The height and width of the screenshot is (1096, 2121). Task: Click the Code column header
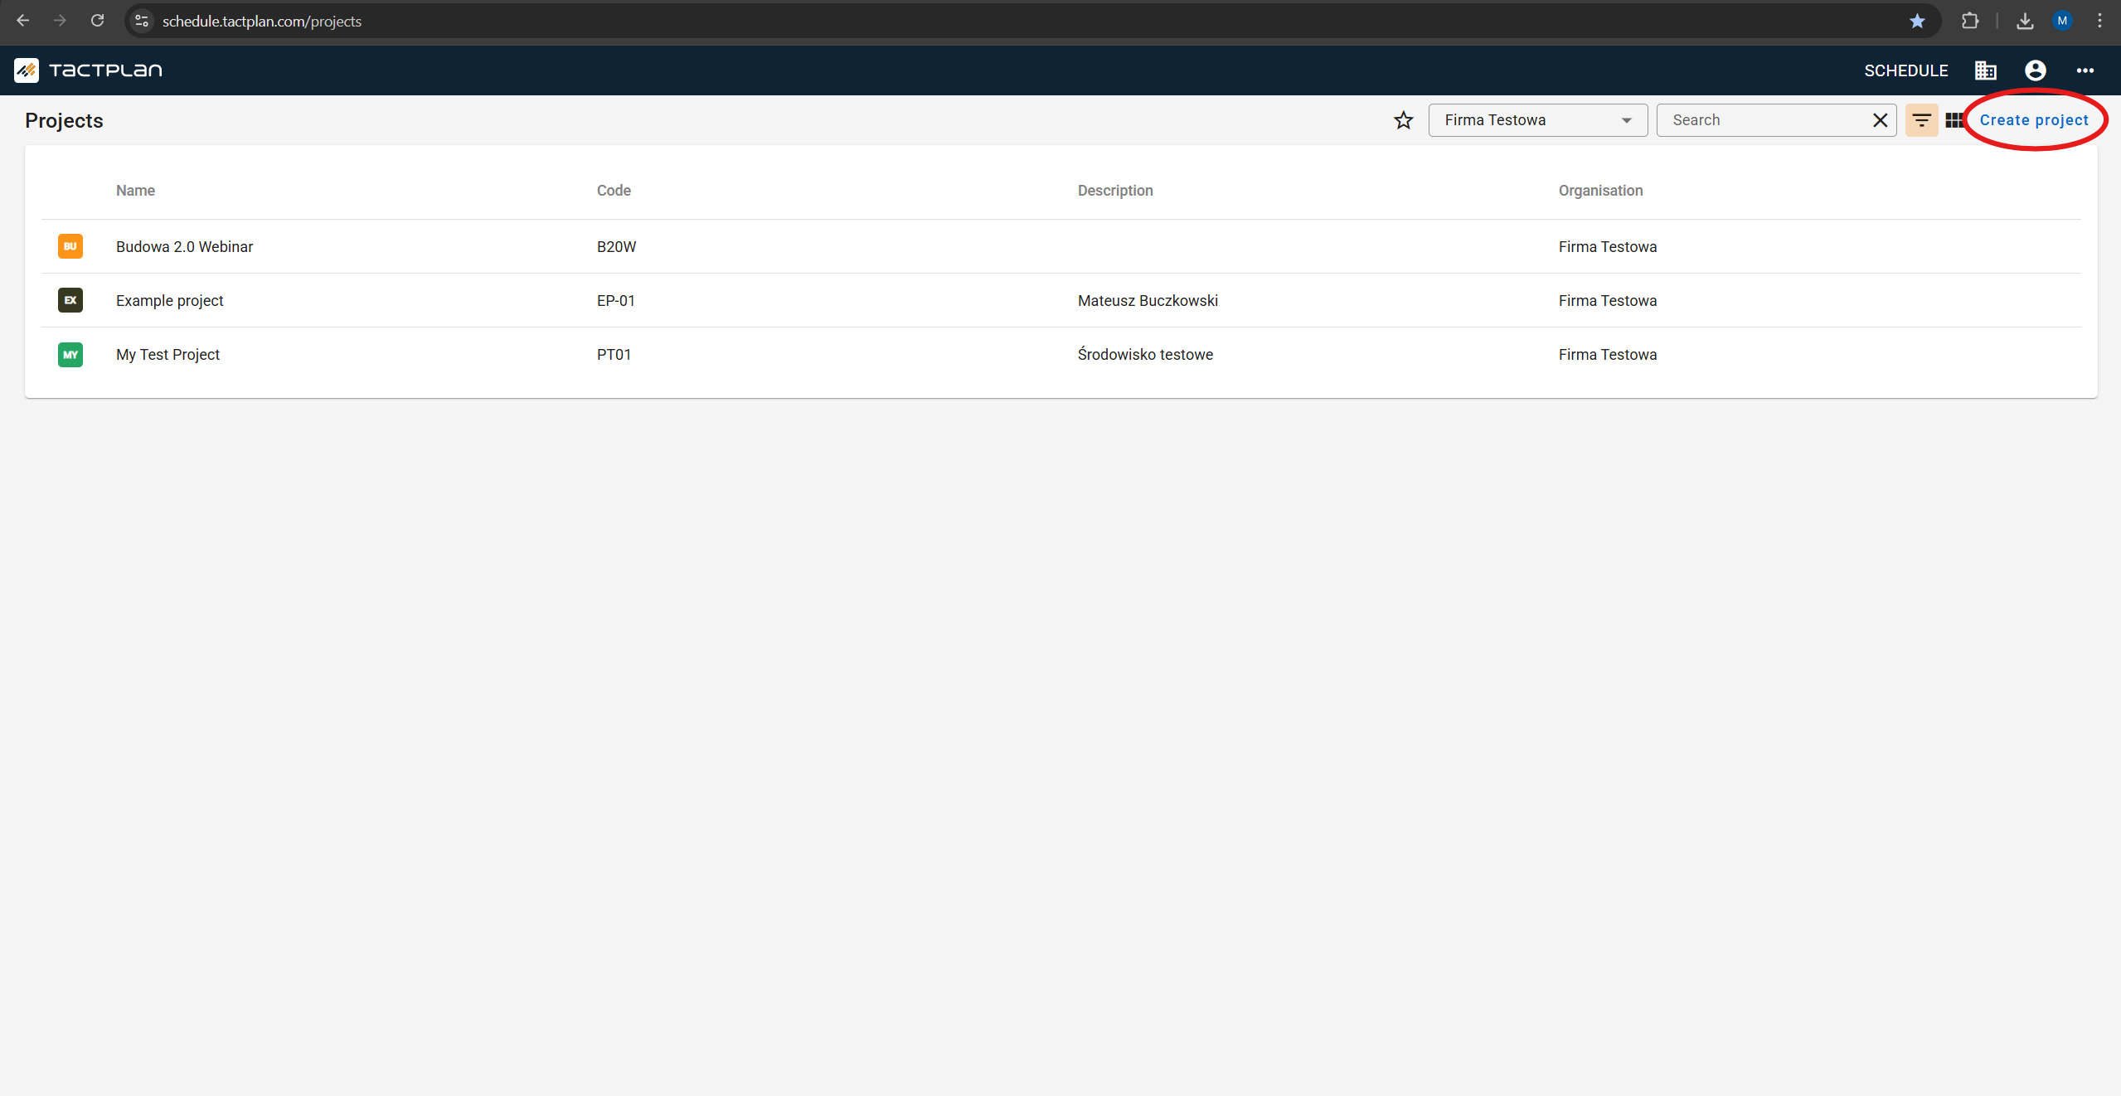point(614,191)
